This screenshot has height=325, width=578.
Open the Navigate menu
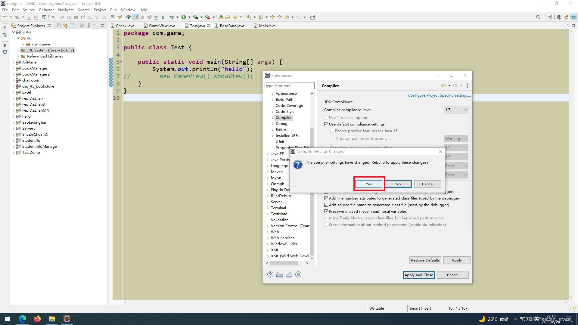(x=66, y=10)
